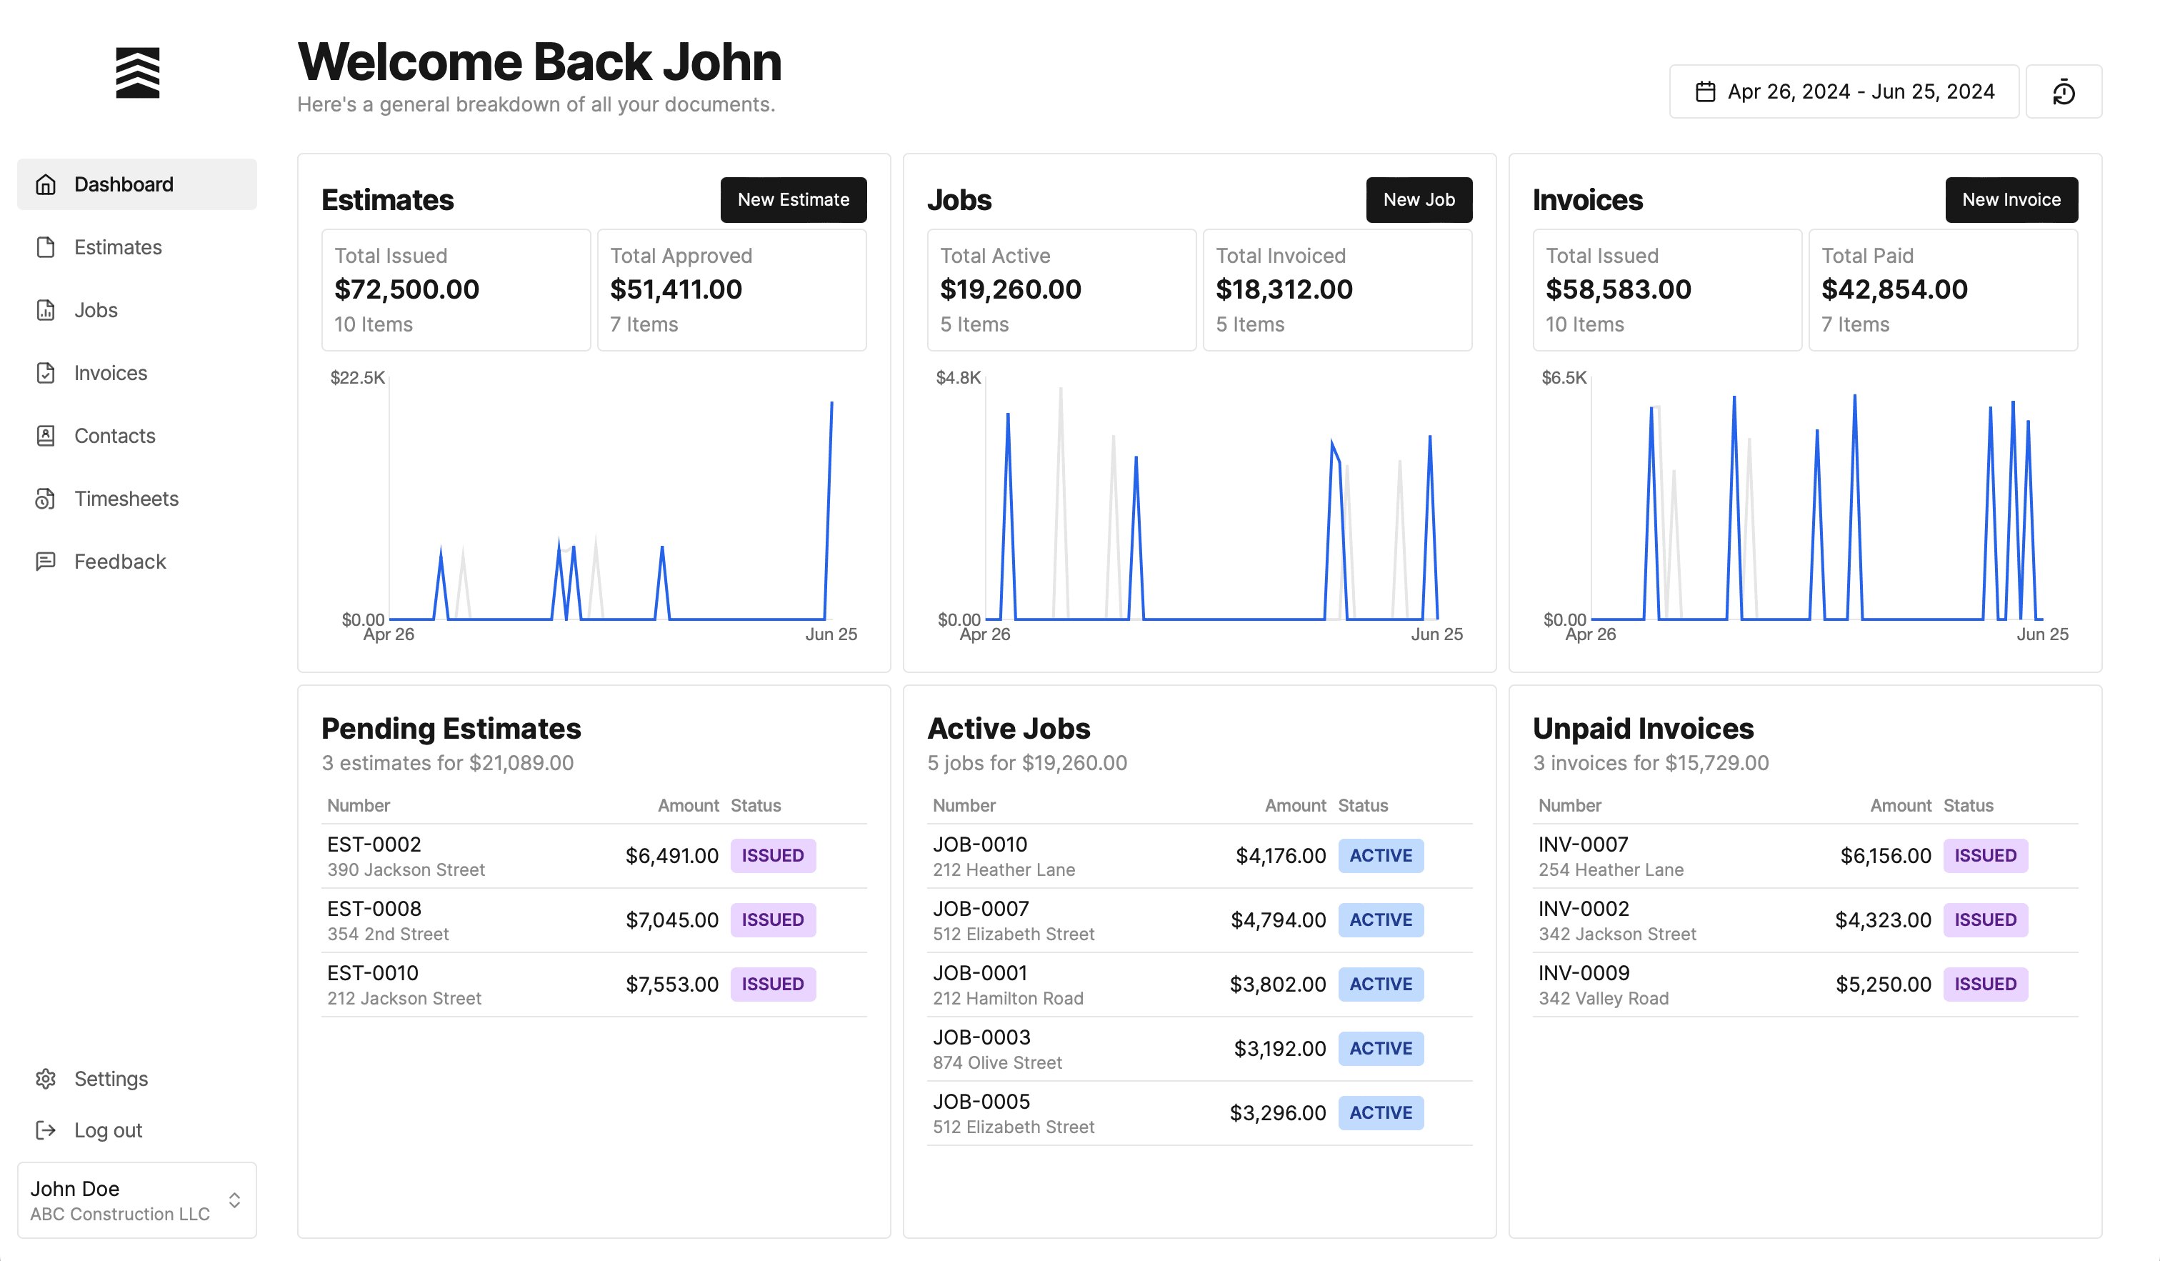
Task: Click the Invoices check-file icon in sidebar
Action: [x=46, y=373]
